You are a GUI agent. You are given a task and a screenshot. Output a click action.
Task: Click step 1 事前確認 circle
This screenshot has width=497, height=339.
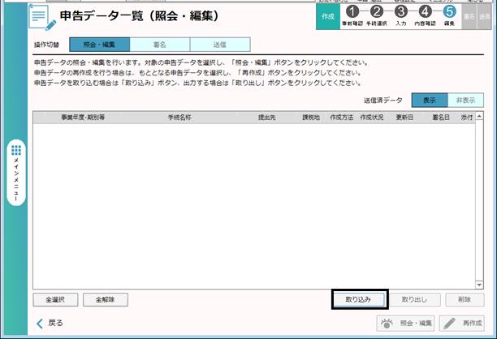click(352, 11)
